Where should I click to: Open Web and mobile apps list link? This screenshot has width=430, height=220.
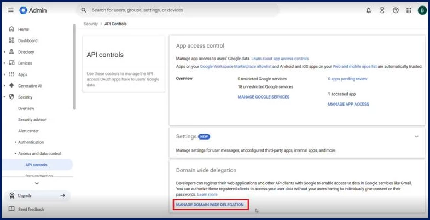[x=355, y=66]
